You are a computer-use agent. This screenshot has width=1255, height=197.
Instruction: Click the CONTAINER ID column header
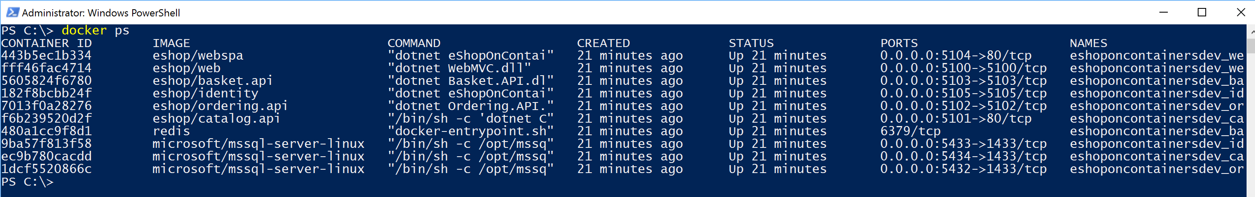pos(46,43)
